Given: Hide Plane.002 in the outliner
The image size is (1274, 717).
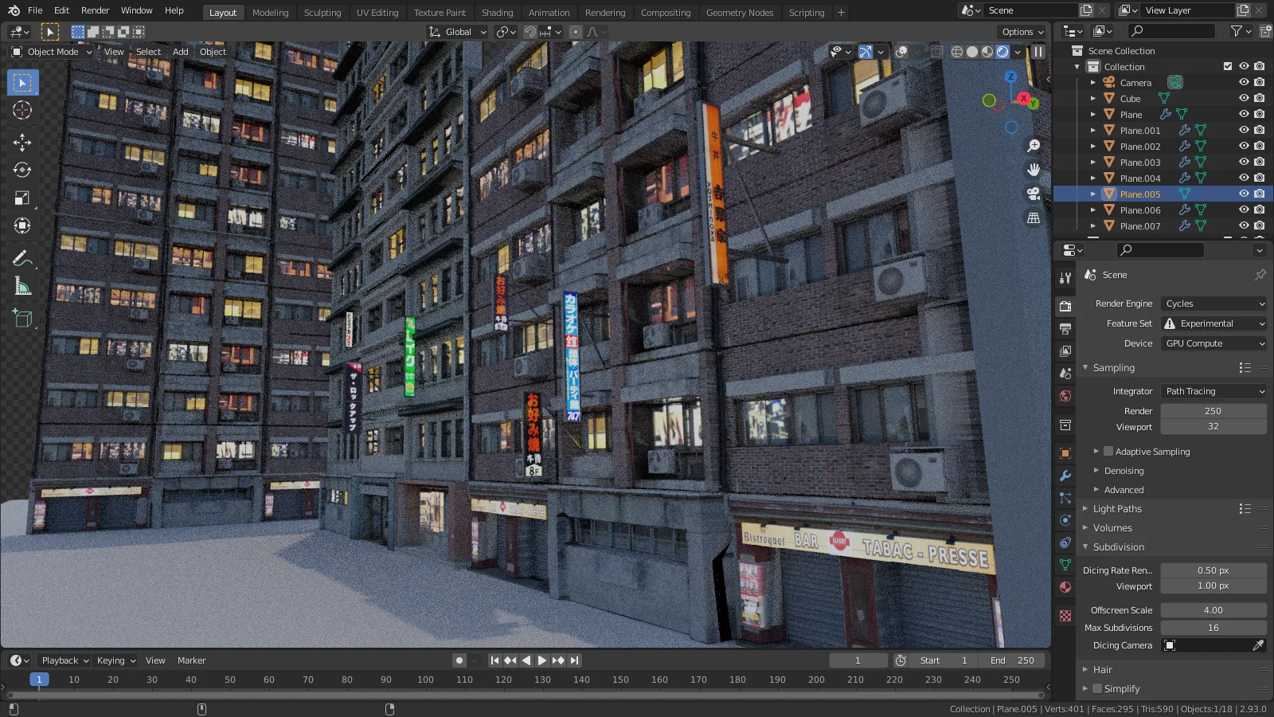Looking at the screenshot, I should click(1243, 146).
